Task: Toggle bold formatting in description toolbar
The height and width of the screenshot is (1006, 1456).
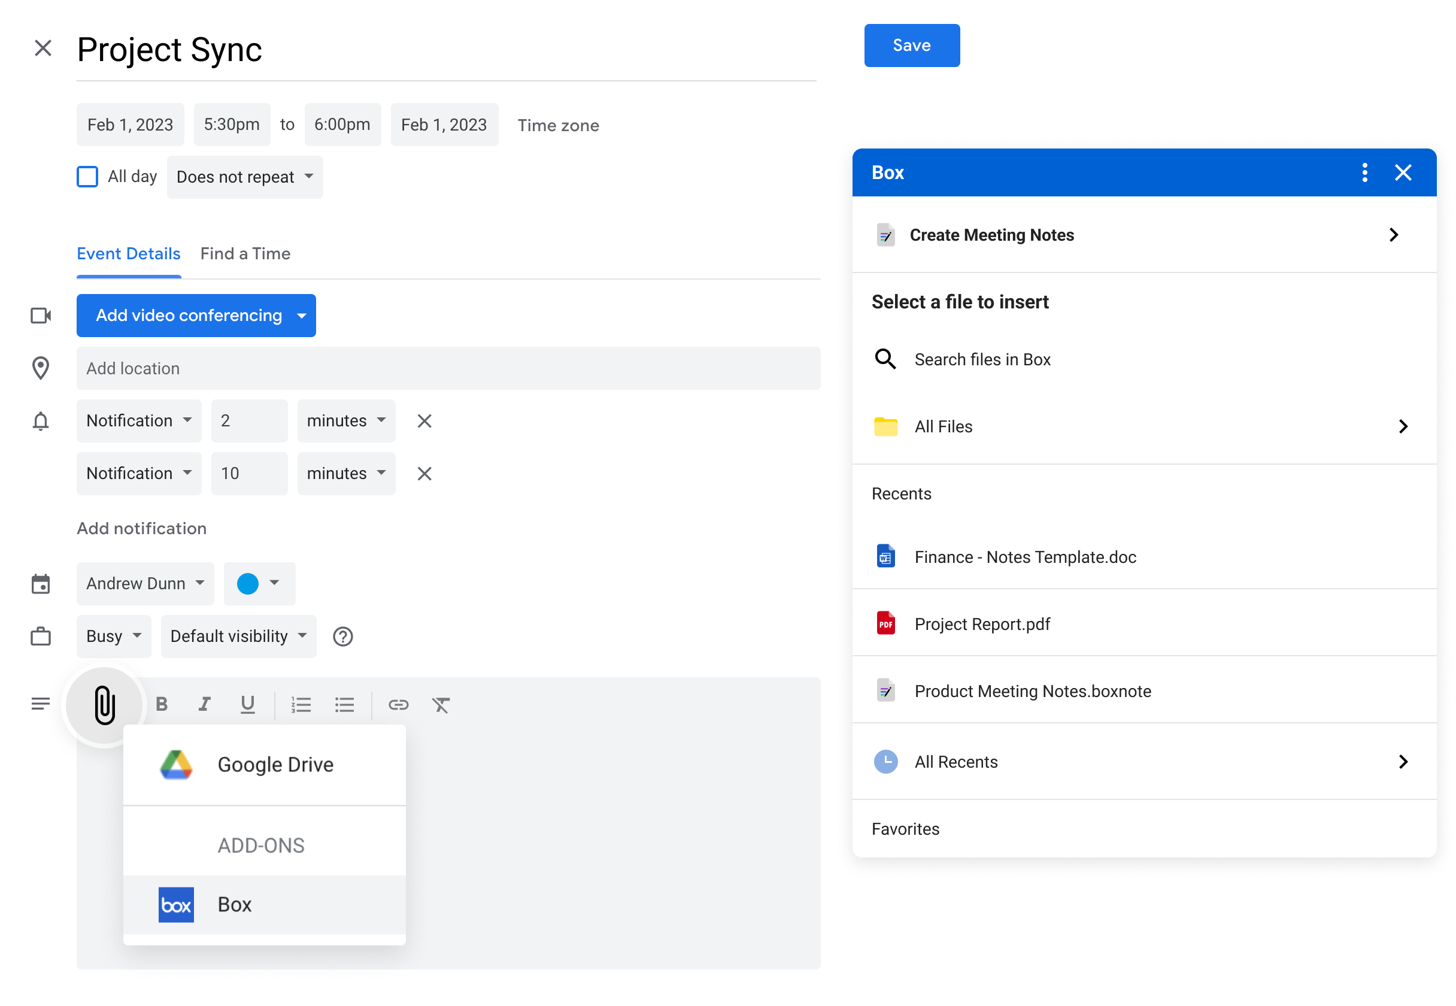Action: [x=162, y=705]
